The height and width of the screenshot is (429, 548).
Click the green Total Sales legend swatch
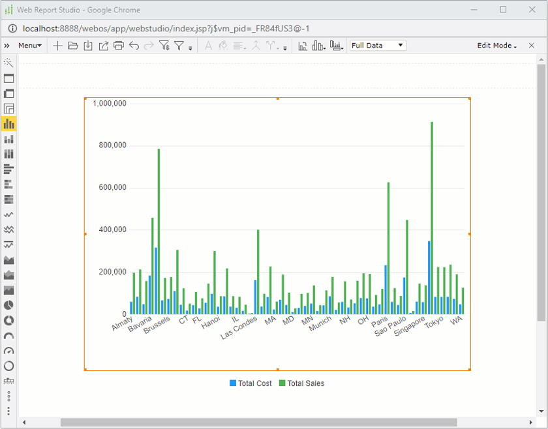coord(282,383)
